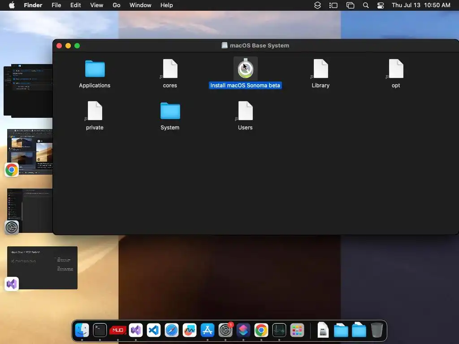Open the Edit menu
The width and height of the screenshot is (459, 344).
click(75, 5)
